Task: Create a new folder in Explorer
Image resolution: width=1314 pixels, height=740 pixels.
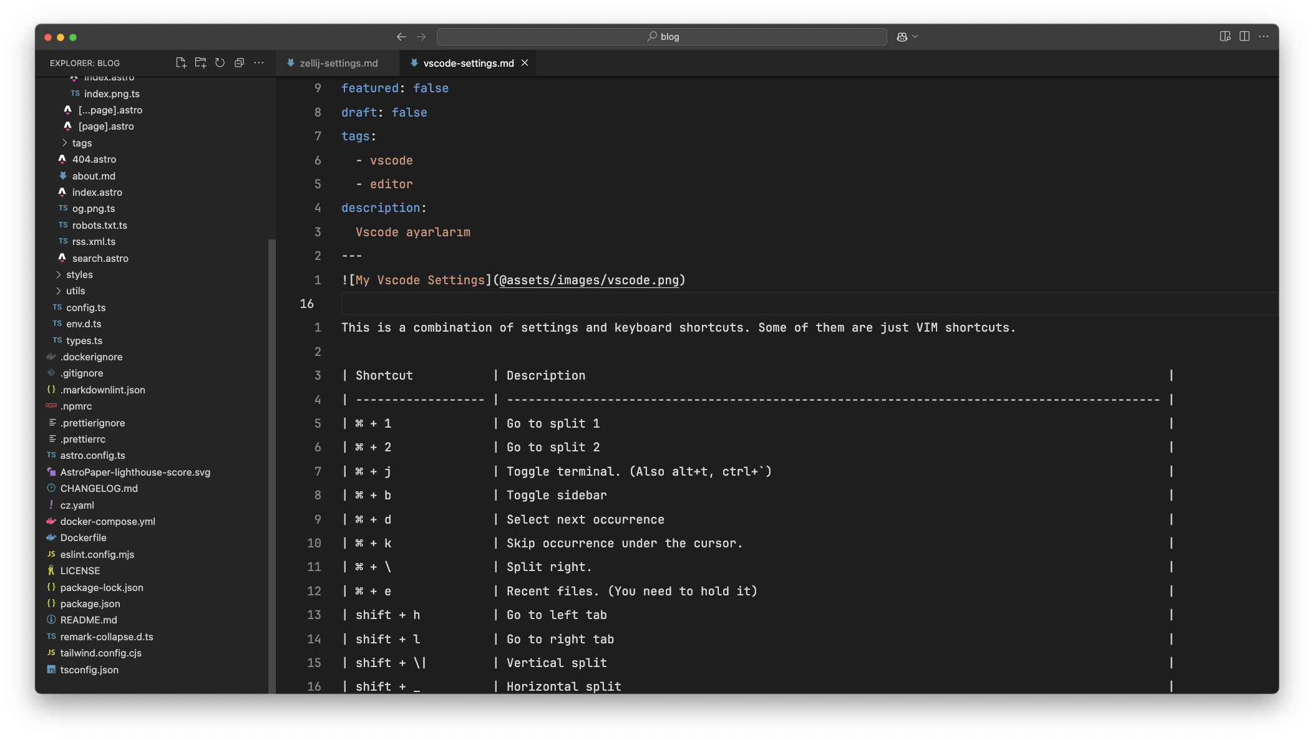Action: tap(200, 63)
